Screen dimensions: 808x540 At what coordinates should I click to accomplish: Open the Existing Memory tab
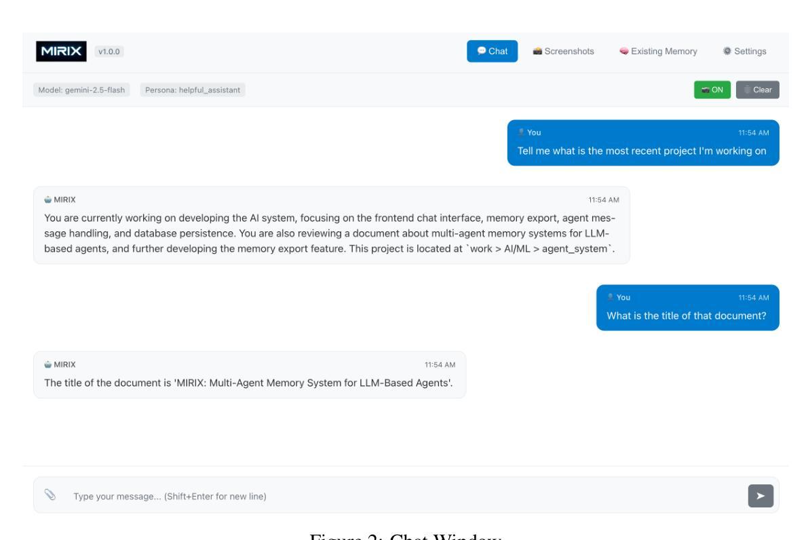pos(659,51)
